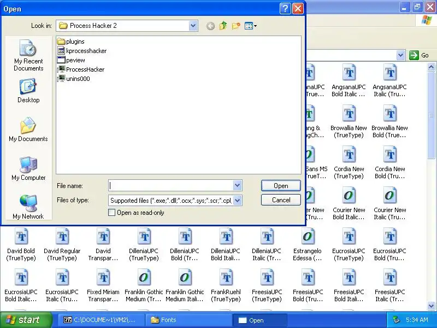Select AngsanaUPC Italic font
The width and height of the screenshot is (437, 328).
pos(389,80)
